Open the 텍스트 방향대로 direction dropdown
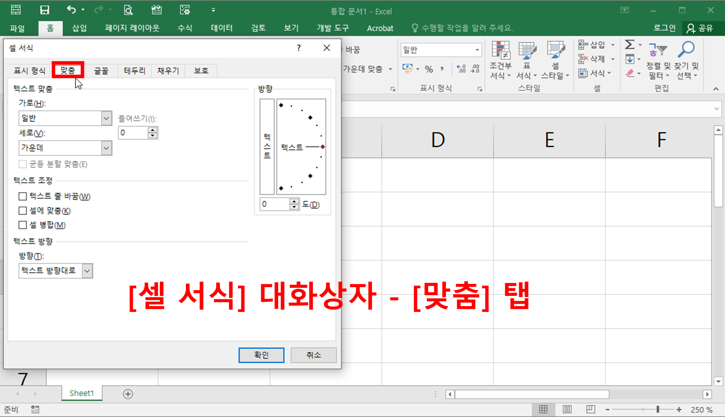 (x=87, y=271)
